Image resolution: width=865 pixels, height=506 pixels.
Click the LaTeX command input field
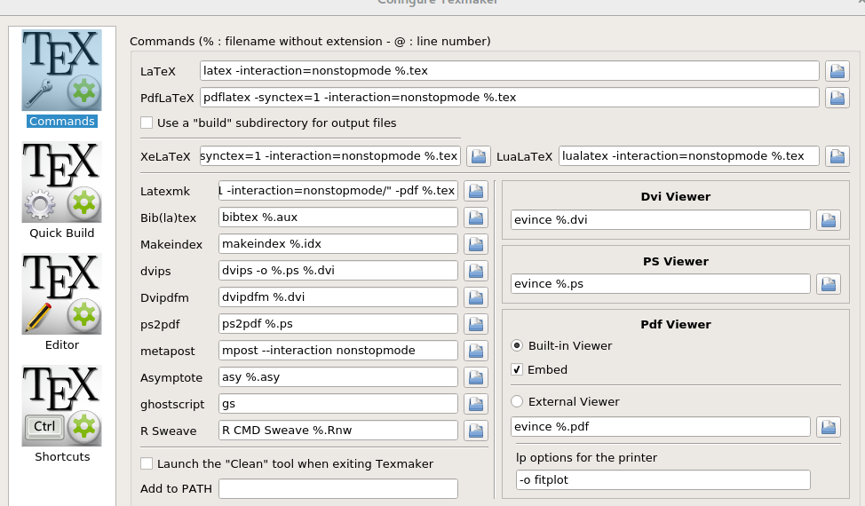509,71
